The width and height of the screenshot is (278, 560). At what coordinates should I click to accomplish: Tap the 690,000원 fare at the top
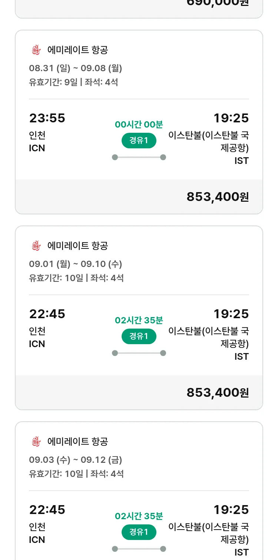pos(218,3)
